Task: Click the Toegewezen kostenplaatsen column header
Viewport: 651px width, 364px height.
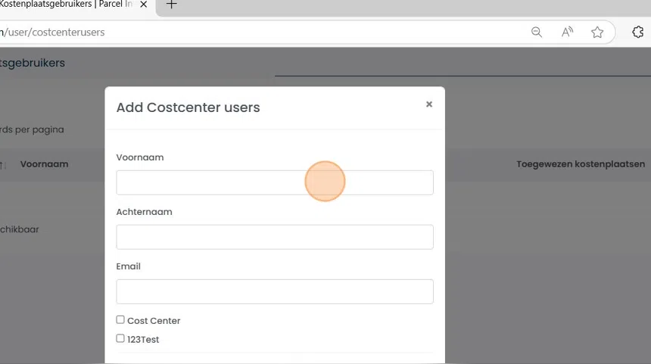Action: (581, 164)
